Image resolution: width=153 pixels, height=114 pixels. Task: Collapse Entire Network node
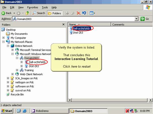point(8,46)
